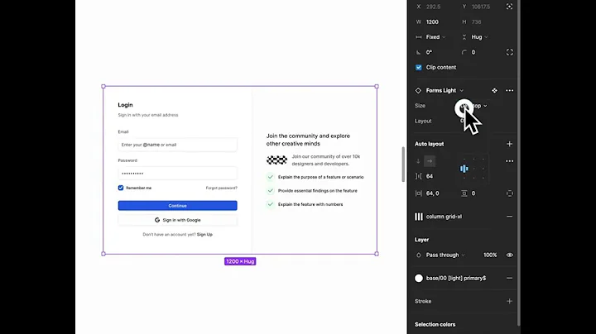Click the Google logo in sign-in button
The height and width of the screenshot is (334, 596).
pyautogui.click(x=157, y=220)
